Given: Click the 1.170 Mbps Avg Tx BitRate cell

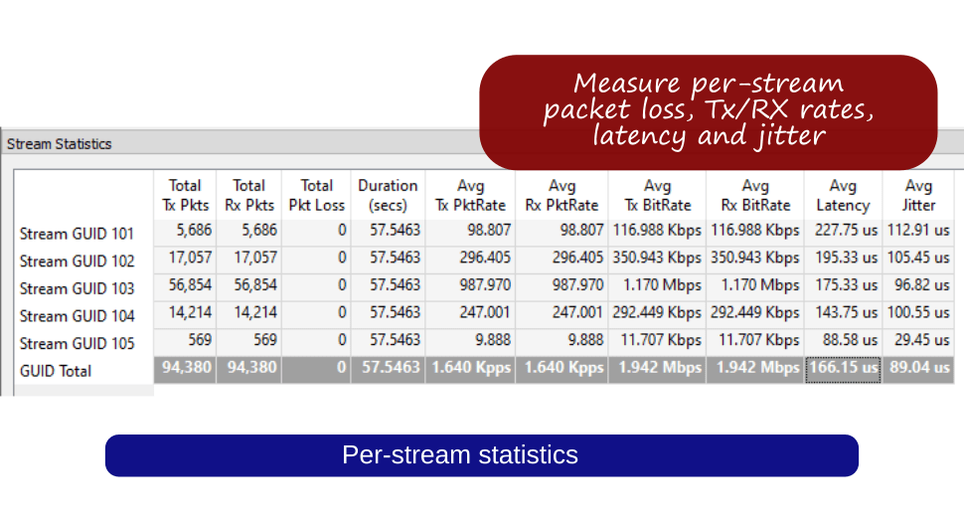Looking at the screenshot, I should point(657,287).
